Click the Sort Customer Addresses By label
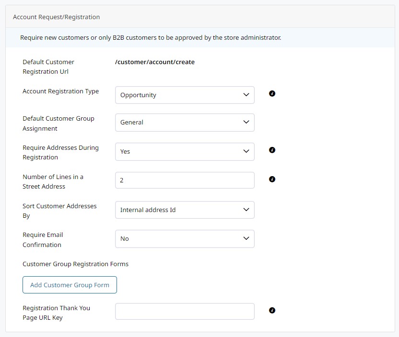399x337 pixels. tap(59, 211)
